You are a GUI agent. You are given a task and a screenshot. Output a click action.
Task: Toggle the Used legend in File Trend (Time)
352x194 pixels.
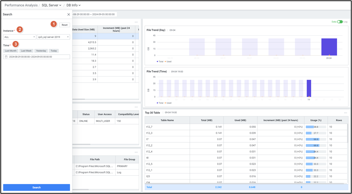(169, 103)
